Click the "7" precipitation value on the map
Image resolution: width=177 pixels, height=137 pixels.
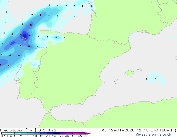[19, 56]
